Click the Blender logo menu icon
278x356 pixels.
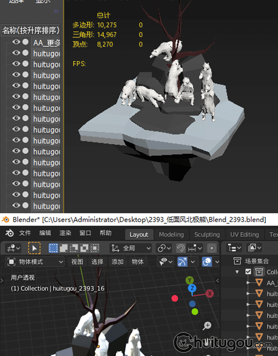10,233
